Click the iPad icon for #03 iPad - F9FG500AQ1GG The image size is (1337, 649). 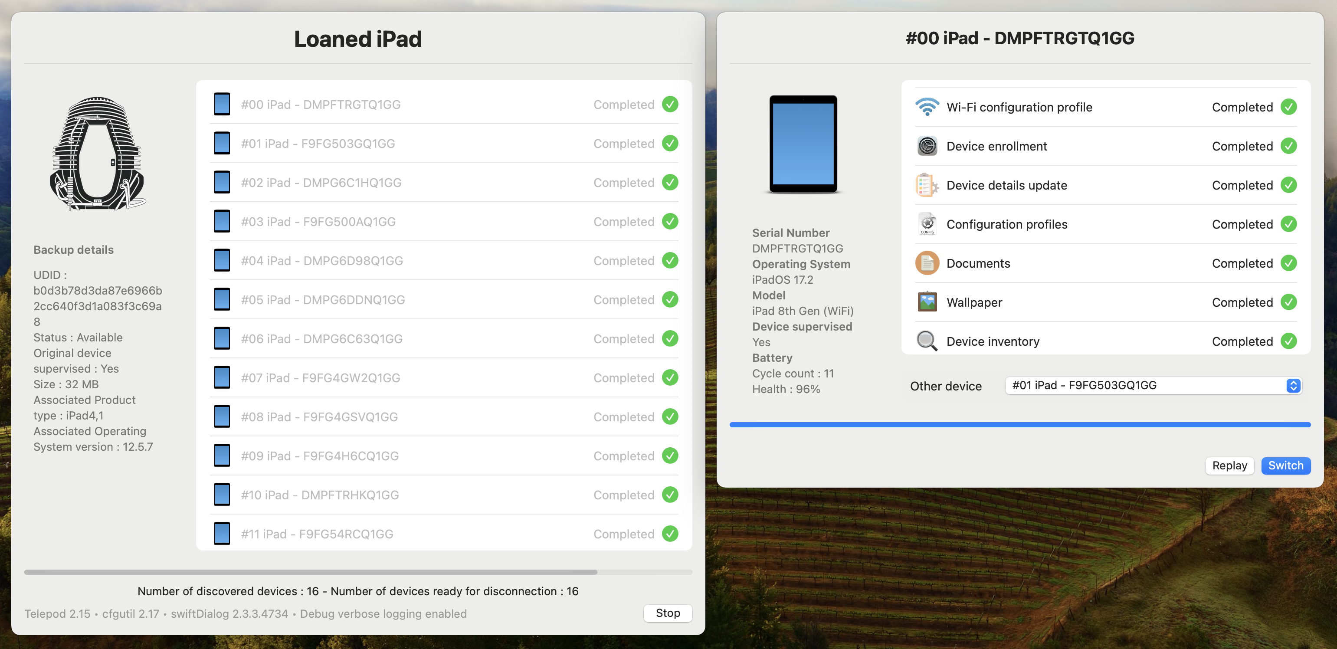click(x=222, y=221)
